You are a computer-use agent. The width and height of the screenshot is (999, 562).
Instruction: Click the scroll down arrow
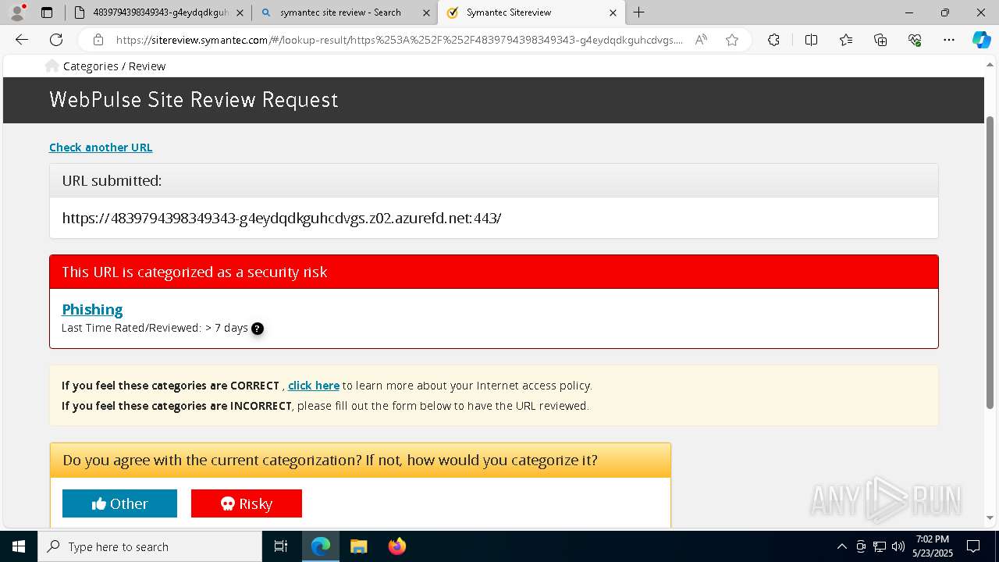click(990, 518)
